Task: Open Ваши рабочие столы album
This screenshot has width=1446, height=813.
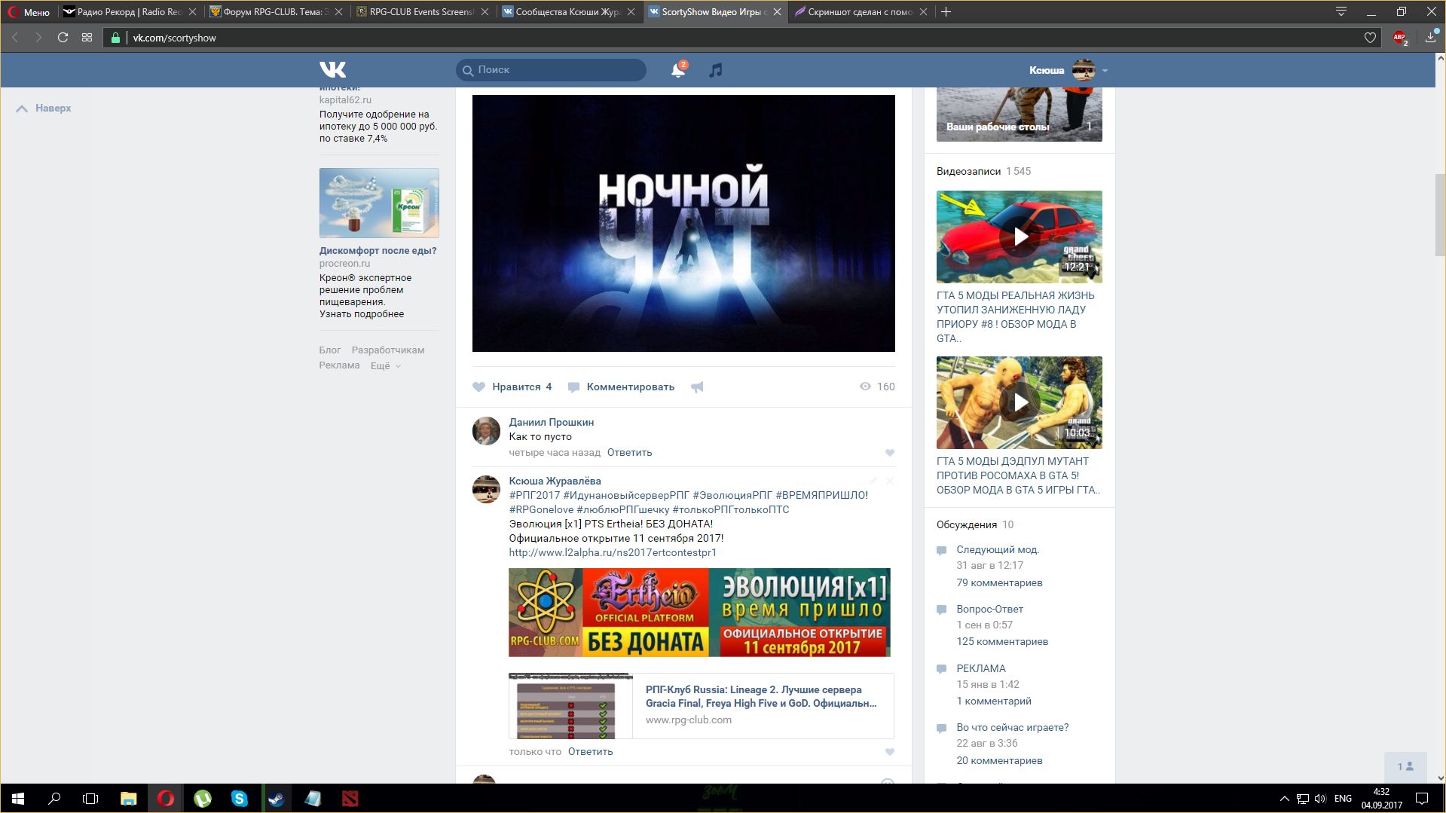Action: [1019, 114]
